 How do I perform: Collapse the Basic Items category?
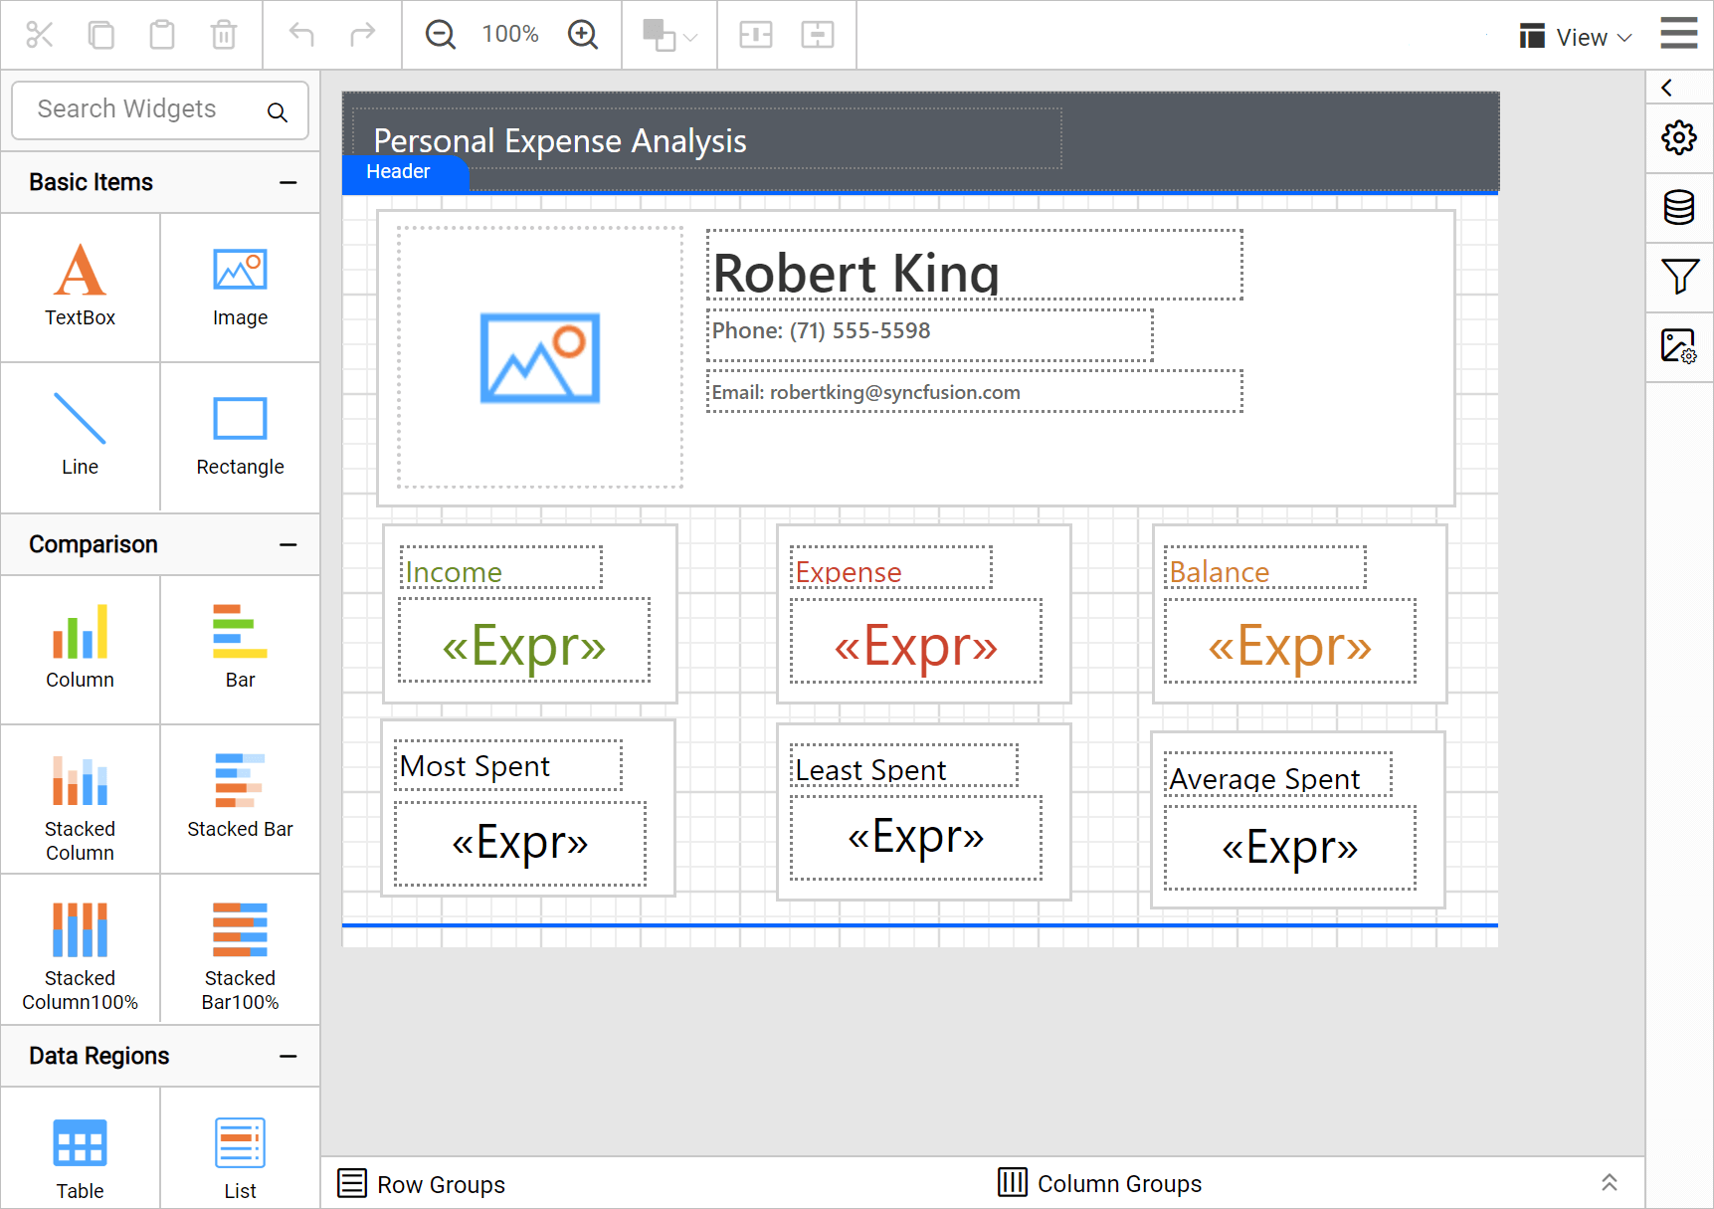pos(288,183)
